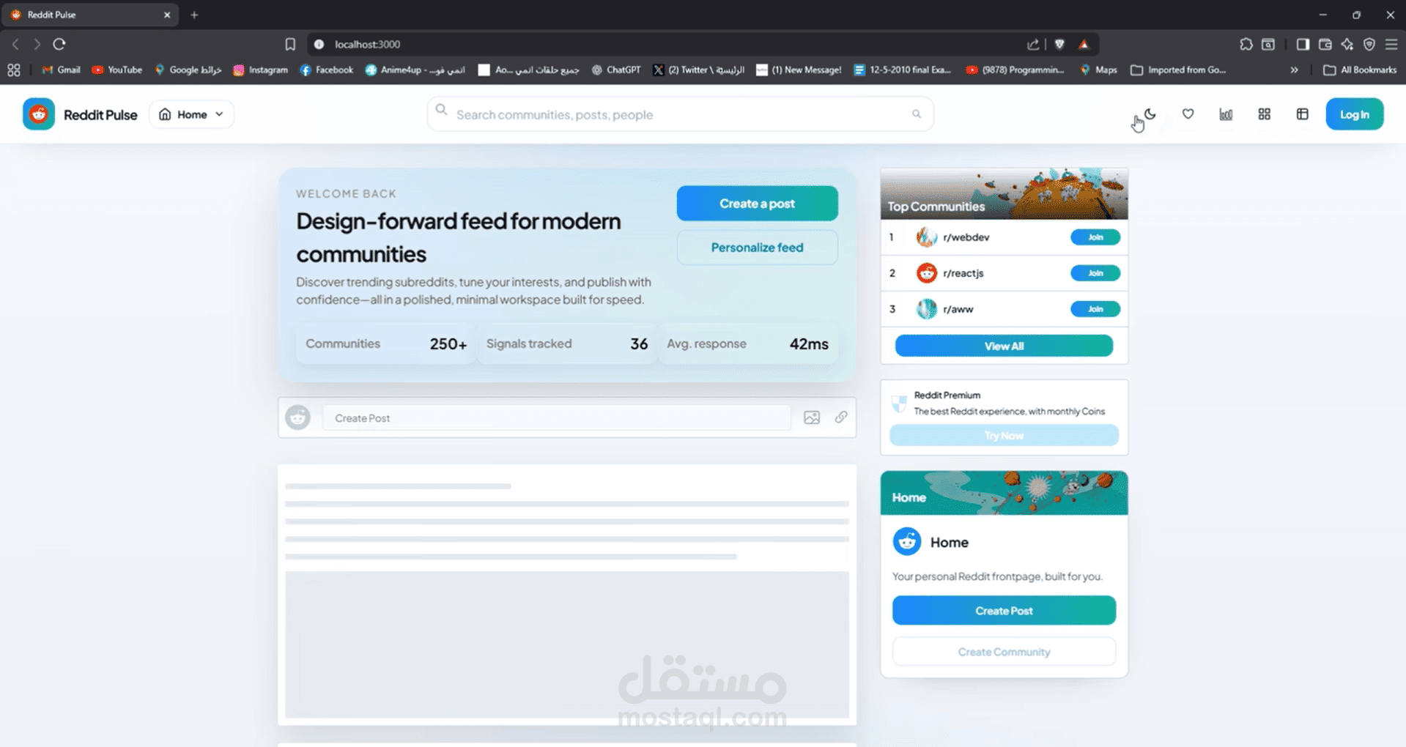
Task: Open the grid apps icon in header
Action: coord(1264,114)
